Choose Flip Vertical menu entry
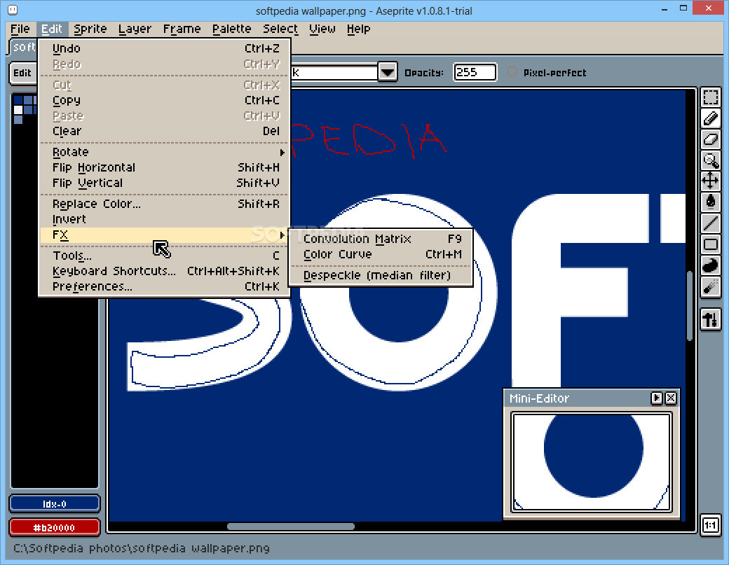729x565 pixels. coord(165,183)
